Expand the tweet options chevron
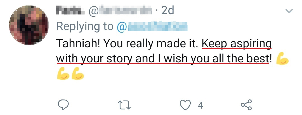Viewport: 302px width, 115px height. (288, 11)
